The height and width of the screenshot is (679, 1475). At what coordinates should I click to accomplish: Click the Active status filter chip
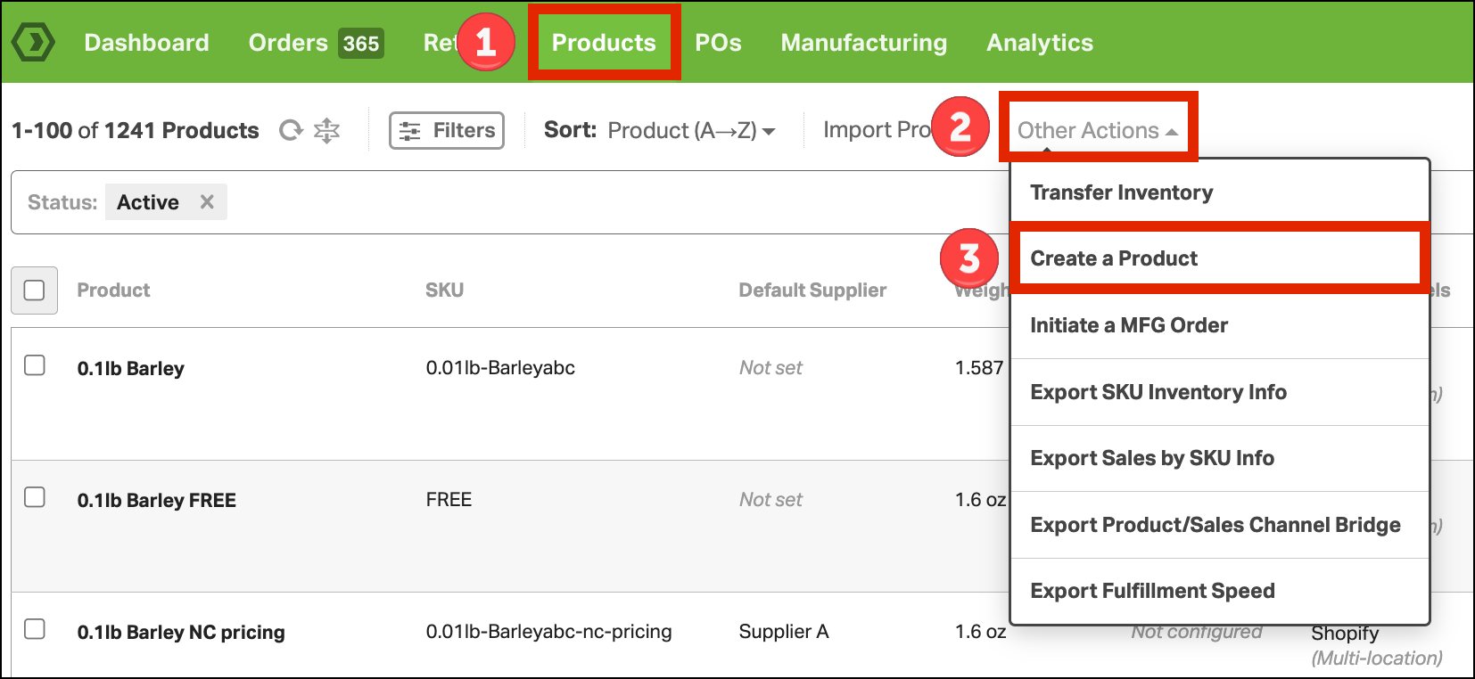[x=166, y=202]
